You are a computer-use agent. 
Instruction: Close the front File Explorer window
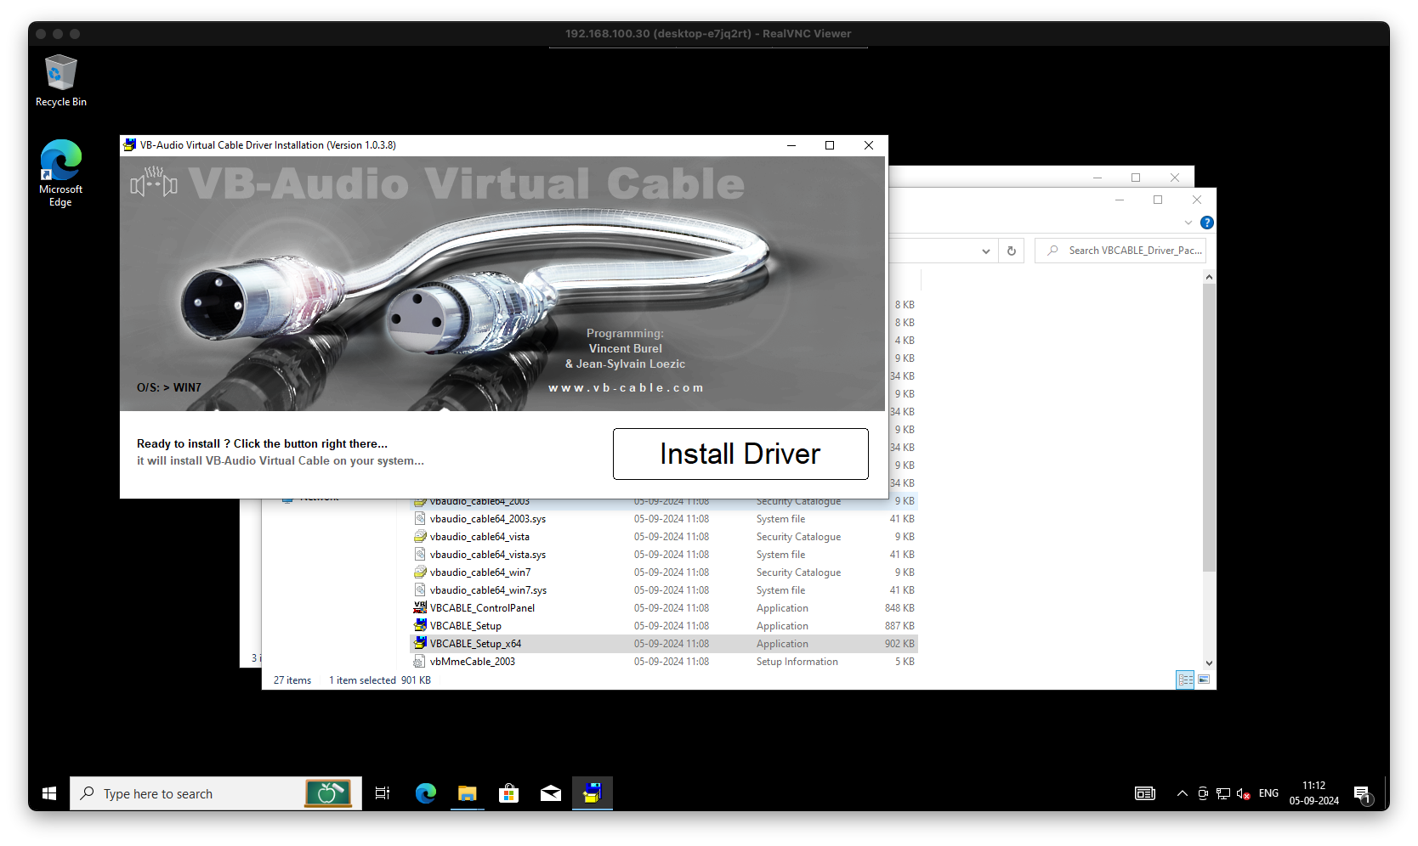1197,200
